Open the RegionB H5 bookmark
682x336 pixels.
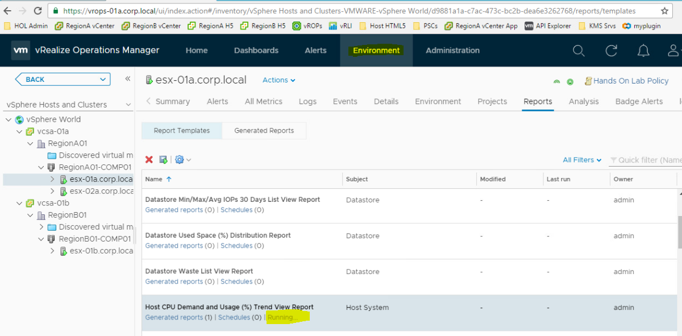coord(263,26)
